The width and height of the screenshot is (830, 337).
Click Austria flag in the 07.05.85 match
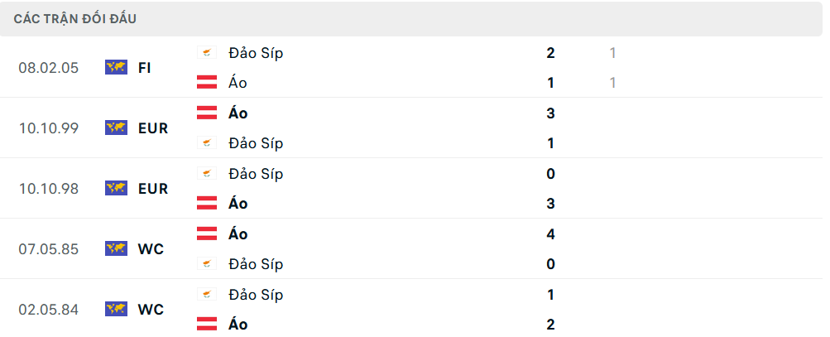pyautogui.click(x=207, y=234)
